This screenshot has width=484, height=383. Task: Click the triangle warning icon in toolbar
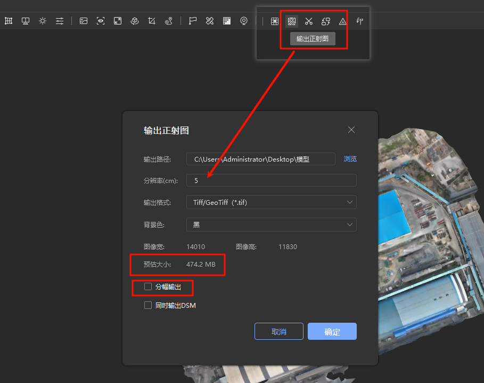pyautogui.click(x=343, y=21)
